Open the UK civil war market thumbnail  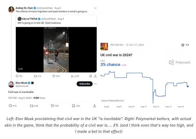[x=104, y=47]
